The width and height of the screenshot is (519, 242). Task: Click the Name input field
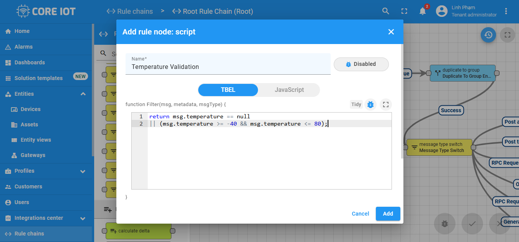coord(228,67)
